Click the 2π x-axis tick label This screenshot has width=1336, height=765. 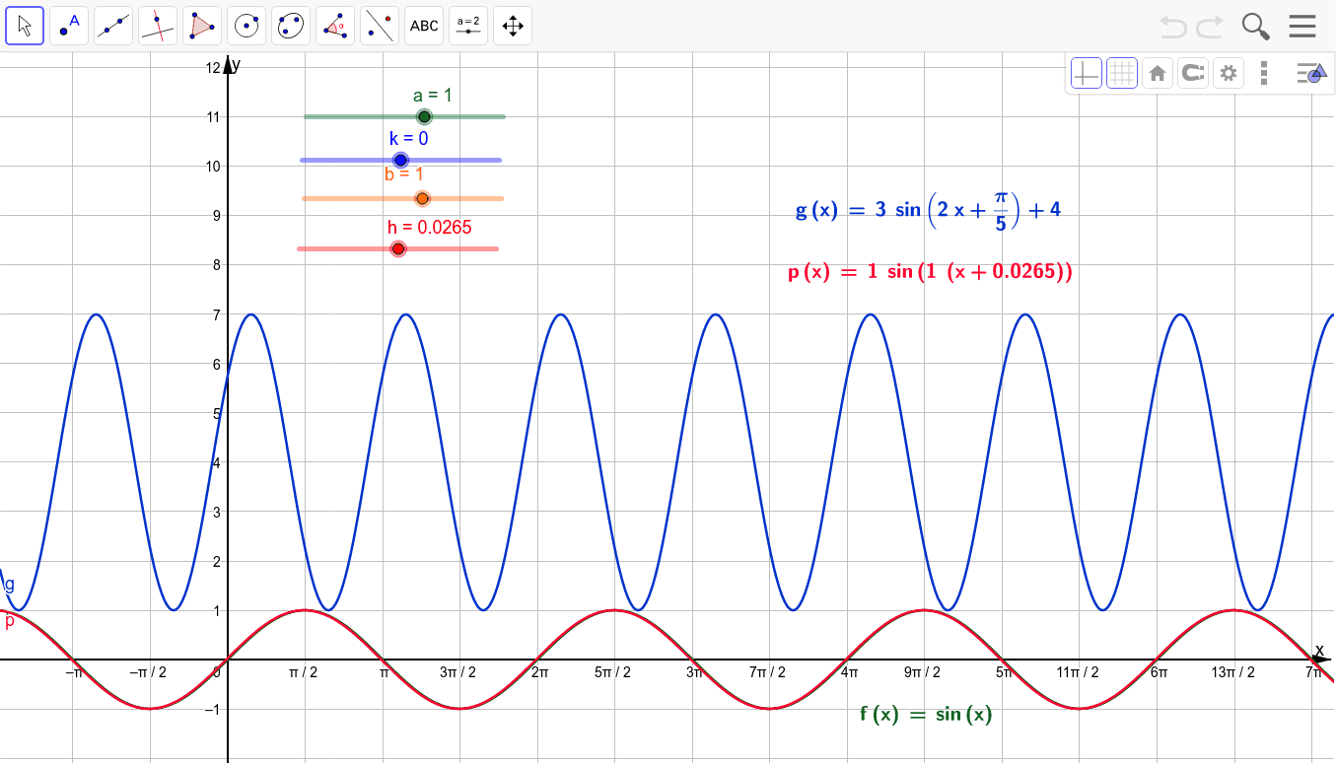pos(539,672)
